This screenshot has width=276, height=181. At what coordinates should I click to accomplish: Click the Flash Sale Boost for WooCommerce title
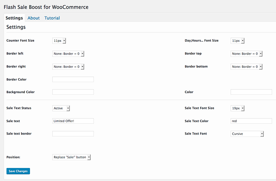click(46, 7)
